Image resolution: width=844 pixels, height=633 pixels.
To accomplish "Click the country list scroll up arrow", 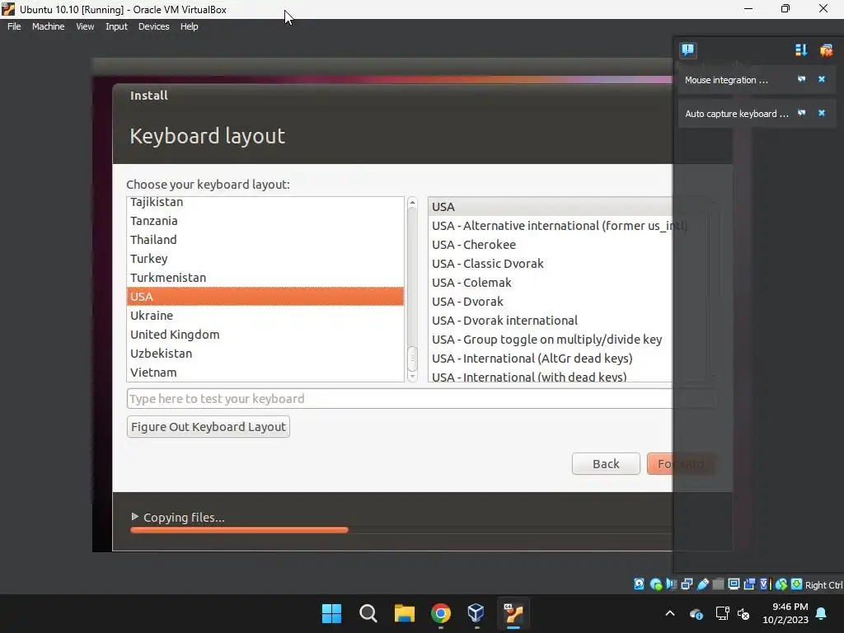I will click(412, 203).
